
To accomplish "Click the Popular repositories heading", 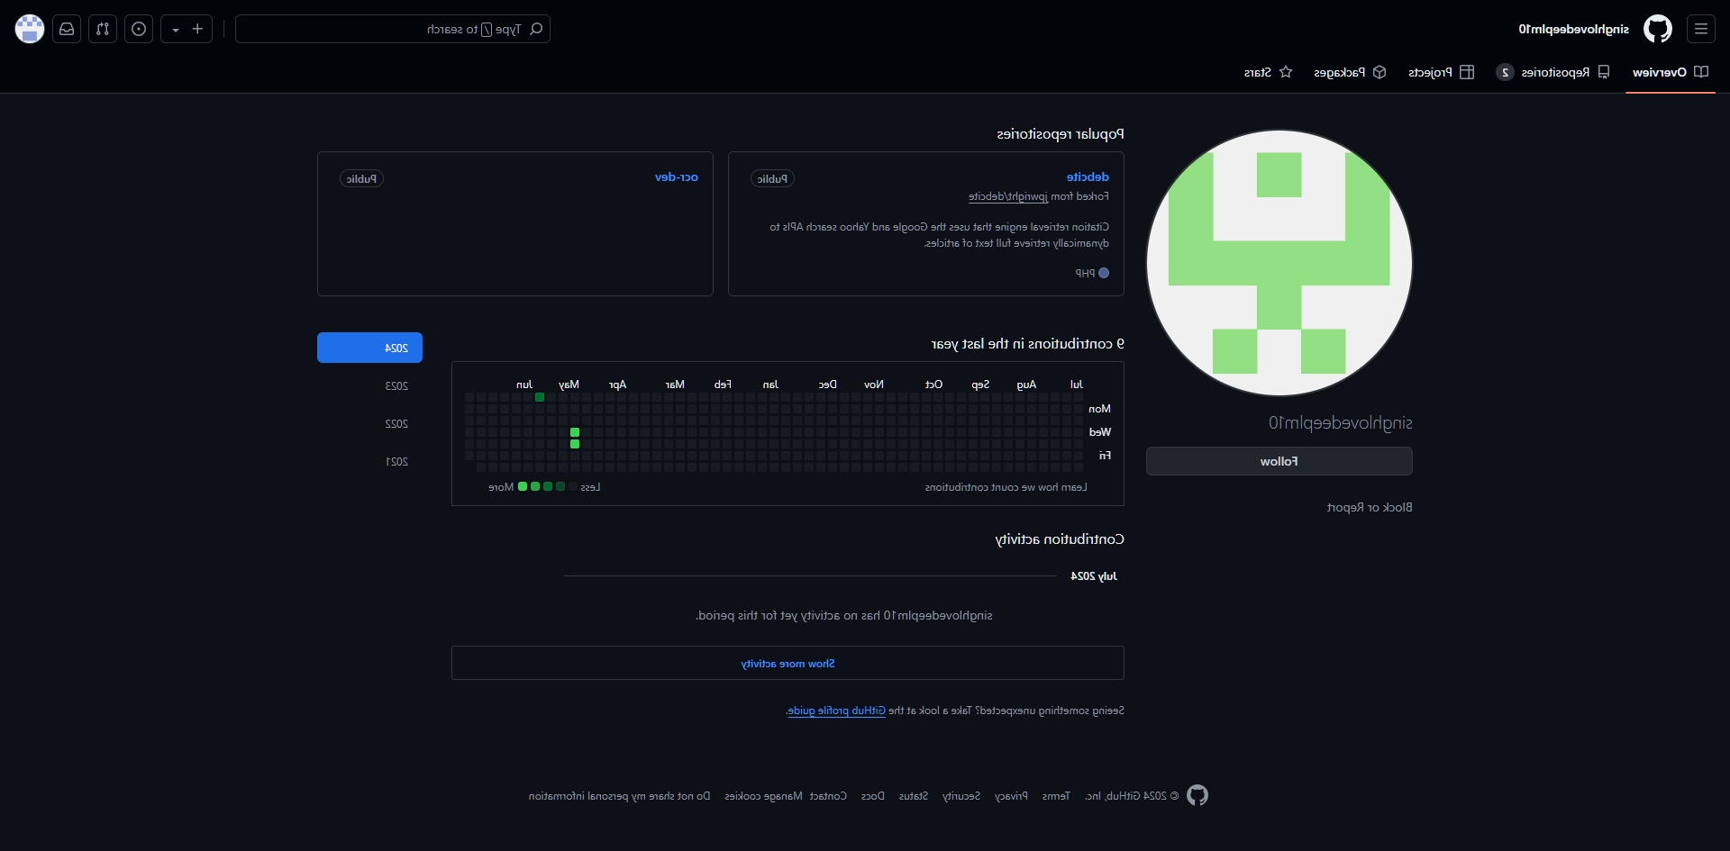I will 1061,134.
